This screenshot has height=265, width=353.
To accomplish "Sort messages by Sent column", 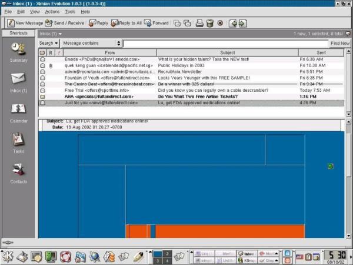I will (x=321, y=53).
